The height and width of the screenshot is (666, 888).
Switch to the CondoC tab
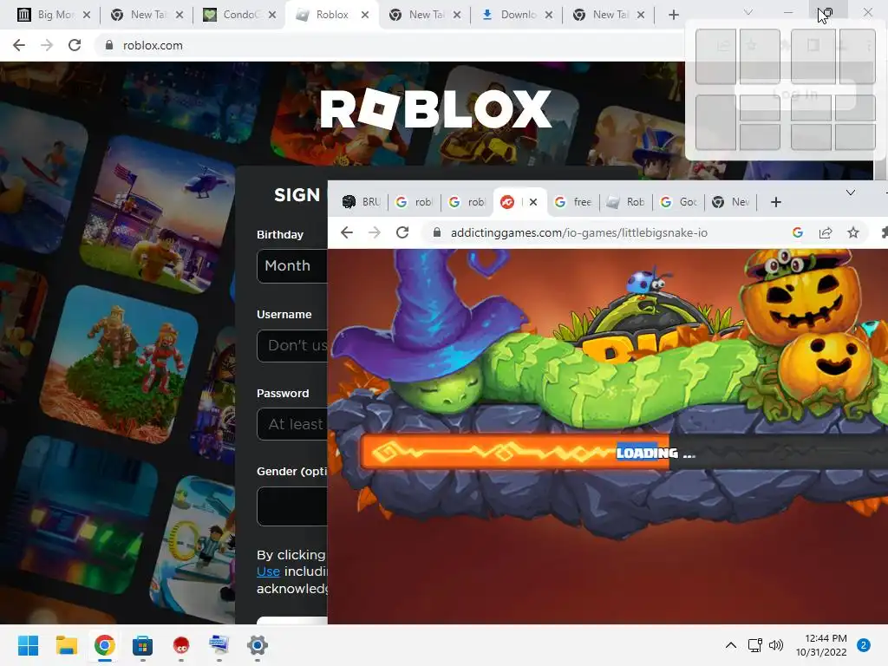point(239,15)
